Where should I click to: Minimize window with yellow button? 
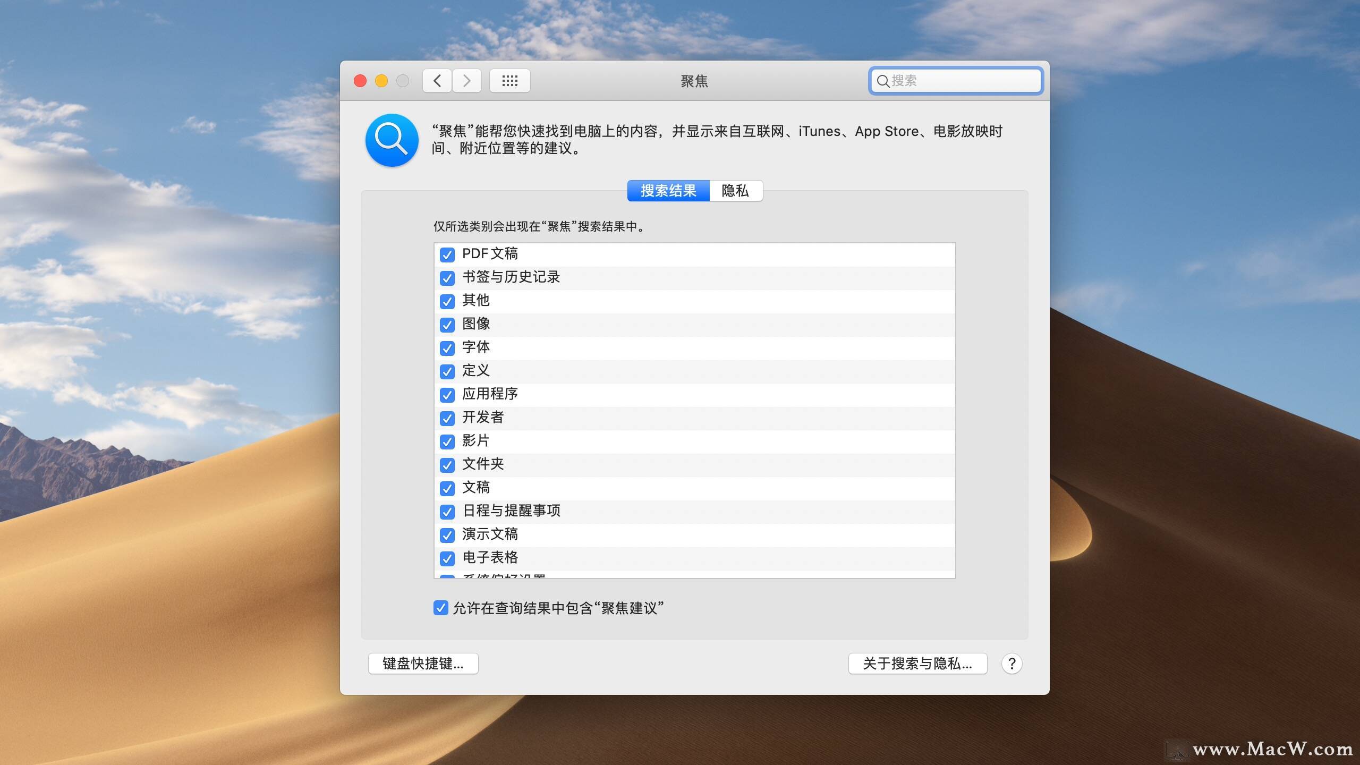(x=381, y=81)
